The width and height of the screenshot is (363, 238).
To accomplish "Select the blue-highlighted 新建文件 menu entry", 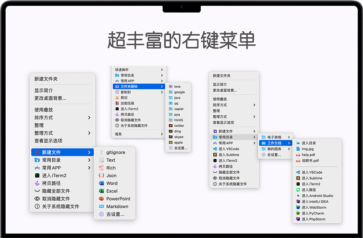I will point(62,152).
